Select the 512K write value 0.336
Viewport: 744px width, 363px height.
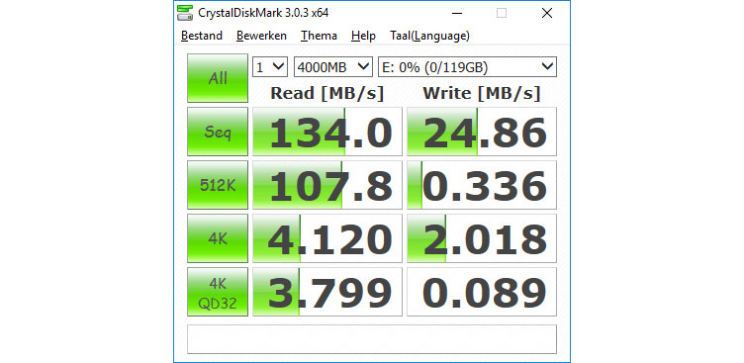(x=482, y=185)
